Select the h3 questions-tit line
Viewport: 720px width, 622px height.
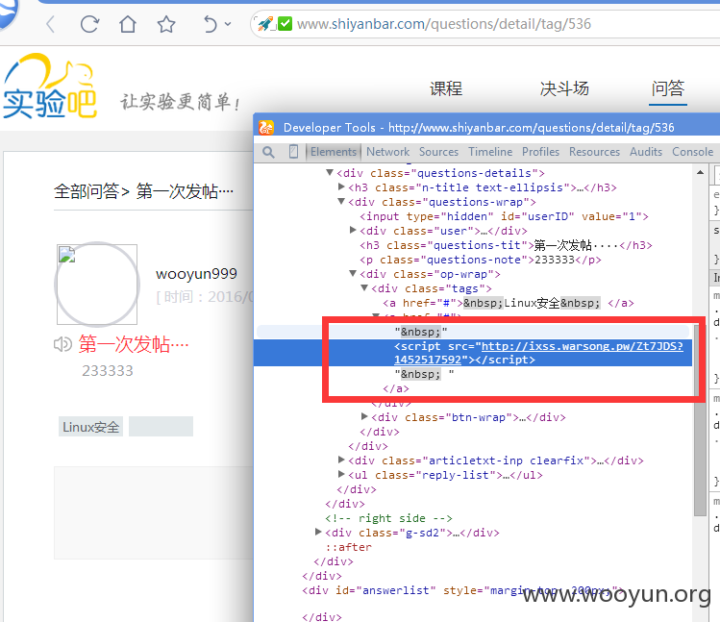[506, 245]
